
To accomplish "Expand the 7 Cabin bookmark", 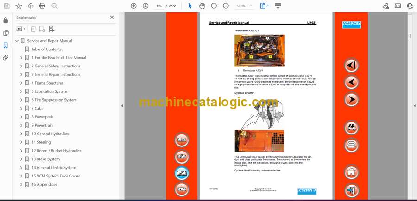I will 21,109.
